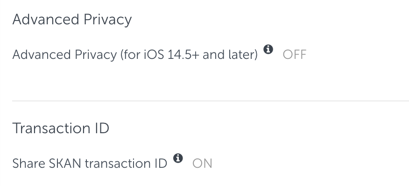This screenshot has width=409, height=186.
Task: Disable SKAN transaction sharing via ON indicator
Action: [202, 164]
